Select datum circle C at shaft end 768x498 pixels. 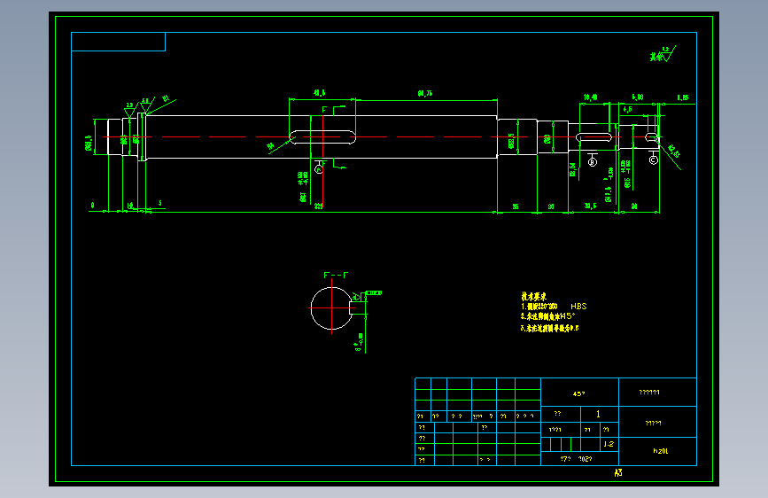coord(654,160)
